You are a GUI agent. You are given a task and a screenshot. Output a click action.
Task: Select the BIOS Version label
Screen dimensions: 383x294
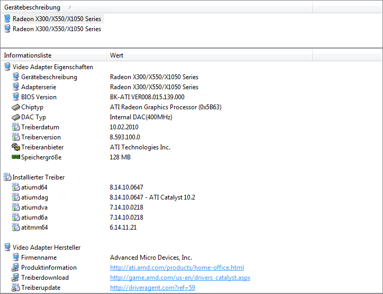tap(39, 97)
